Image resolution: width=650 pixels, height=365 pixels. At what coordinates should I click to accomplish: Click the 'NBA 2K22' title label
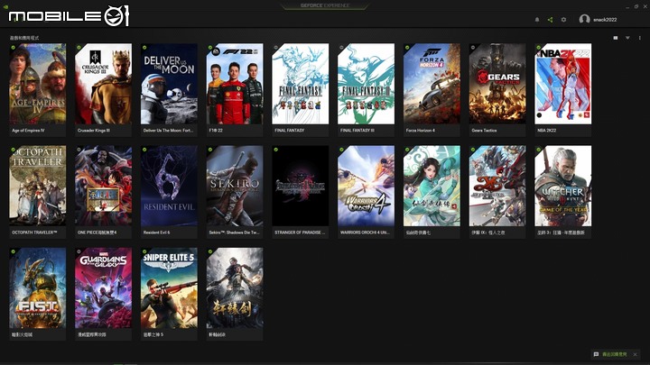[546, 131]
